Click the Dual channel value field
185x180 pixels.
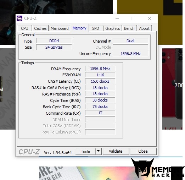pos(130,41)
